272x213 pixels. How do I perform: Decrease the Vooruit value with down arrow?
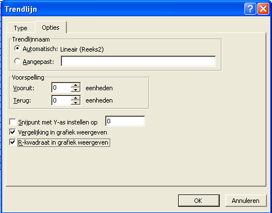pos(75,90)
